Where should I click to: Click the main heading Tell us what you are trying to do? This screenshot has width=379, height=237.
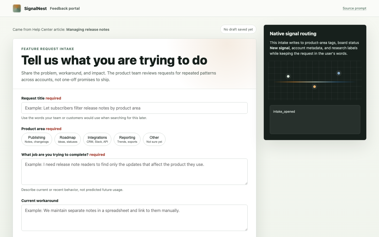coord(114,60)
